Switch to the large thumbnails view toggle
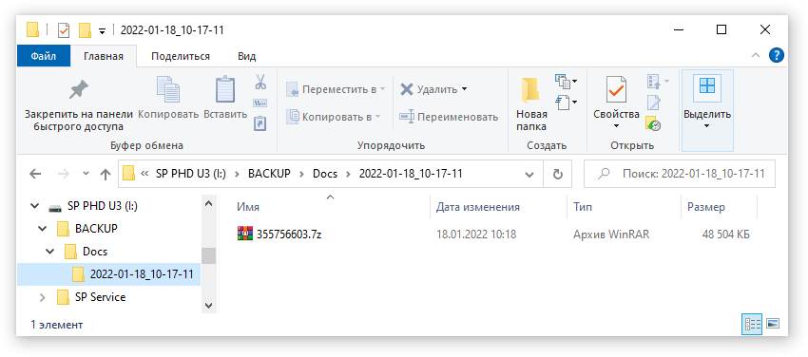Image resolution: width=808 pixels, height=357 pixels. click(773, 324)
